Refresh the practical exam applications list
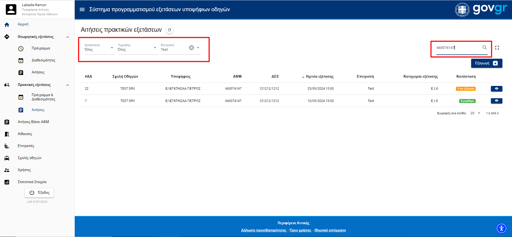This screenshot has height=237, width=512. point(169,30)
